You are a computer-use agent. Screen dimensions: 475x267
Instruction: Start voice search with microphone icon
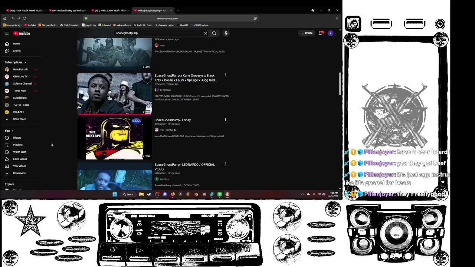tap(226, 33)
